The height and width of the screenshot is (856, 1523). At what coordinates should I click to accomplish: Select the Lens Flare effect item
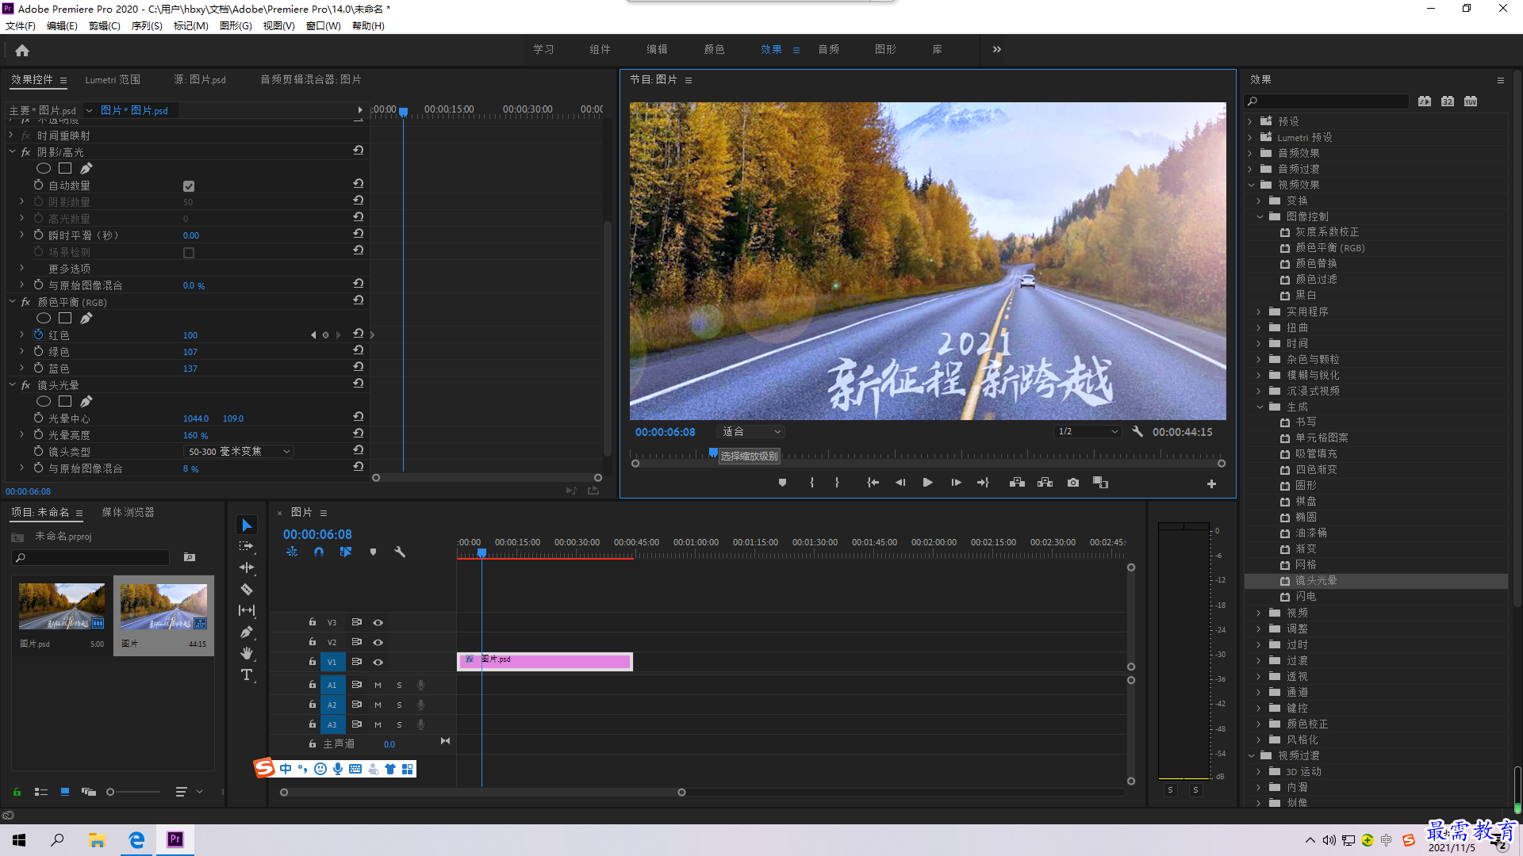[1316, 580]
